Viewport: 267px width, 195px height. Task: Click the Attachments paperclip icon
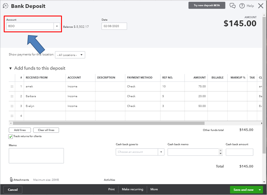click(x=11, y=180)
